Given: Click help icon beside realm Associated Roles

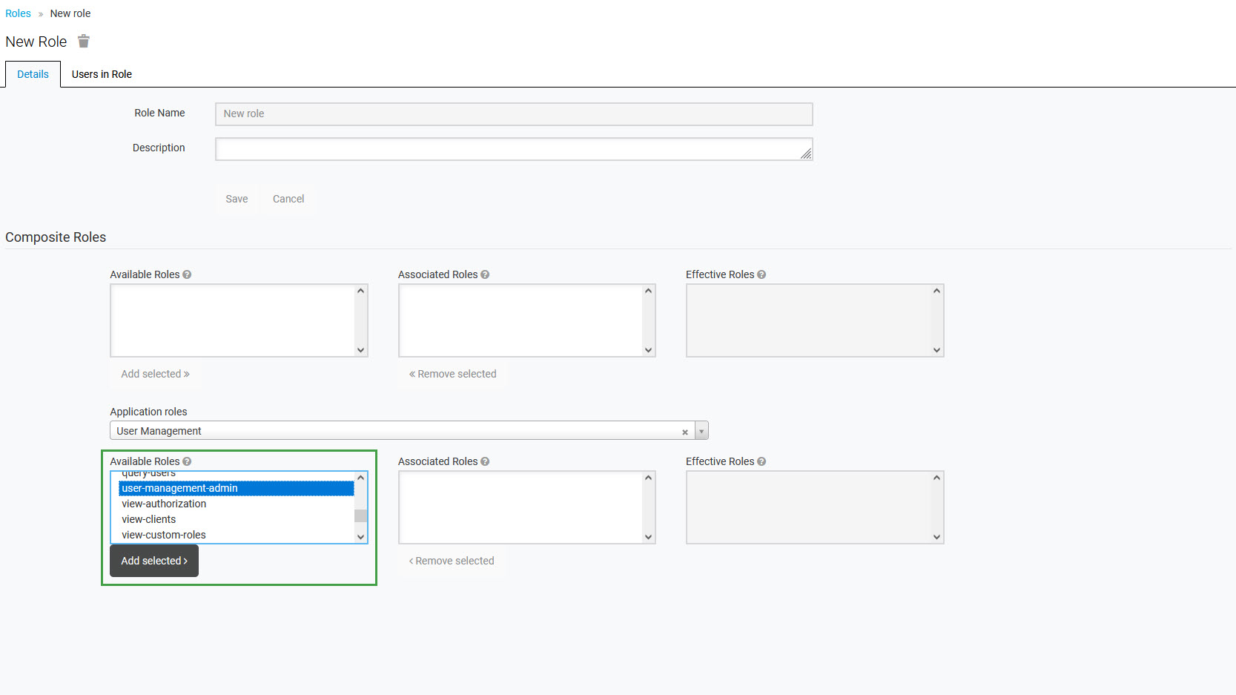Looking at the screenshot, I should [485, 274].
